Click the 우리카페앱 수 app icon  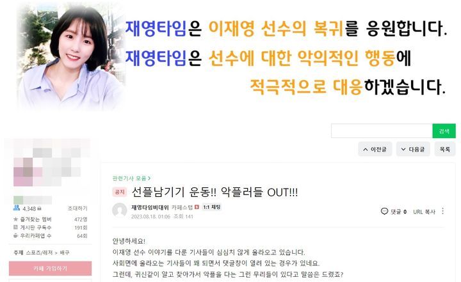(15, 235)
